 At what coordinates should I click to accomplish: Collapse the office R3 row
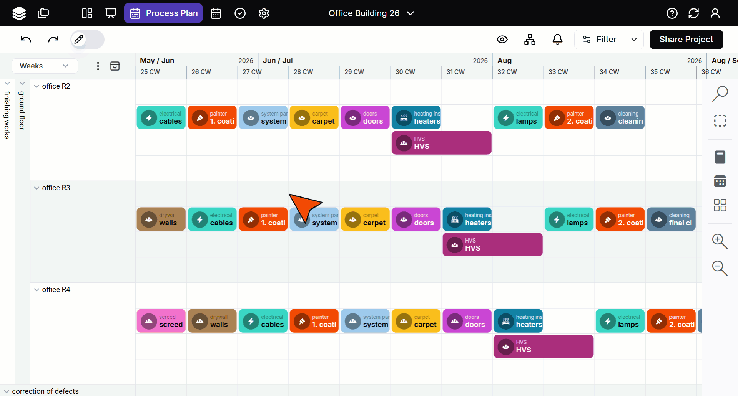[x=37, y=188]
